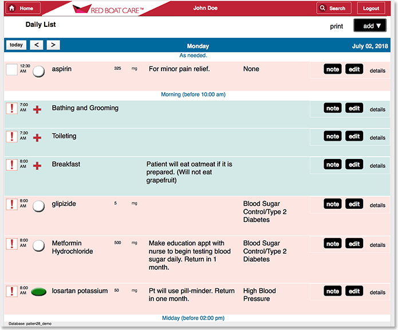Click the white pill icon for aspirin
398x330 pixels.
point(39,71)
